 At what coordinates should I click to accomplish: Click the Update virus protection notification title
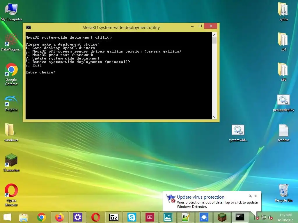(x=201, y=197)
